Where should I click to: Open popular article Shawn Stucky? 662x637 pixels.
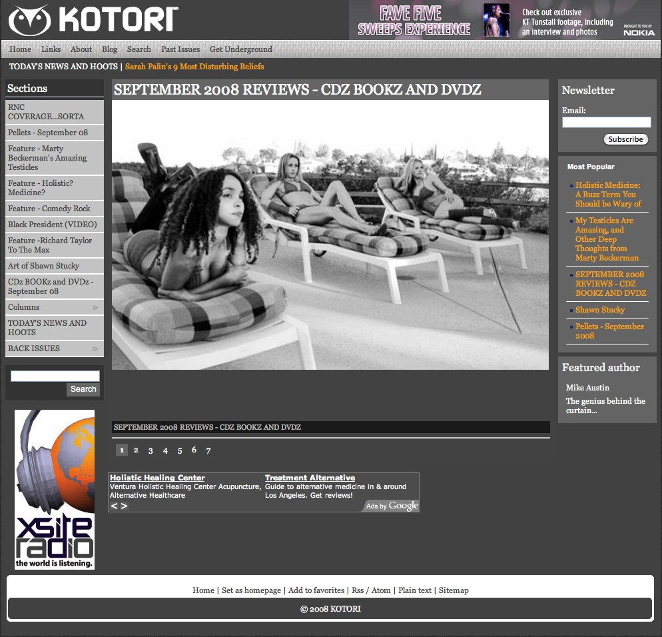(x=600, y=310)
